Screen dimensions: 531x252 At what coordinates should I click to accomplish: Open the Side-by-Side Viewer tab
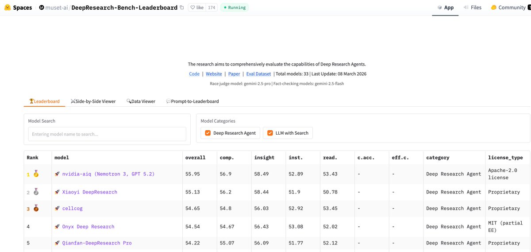click(x=93, y=101)
